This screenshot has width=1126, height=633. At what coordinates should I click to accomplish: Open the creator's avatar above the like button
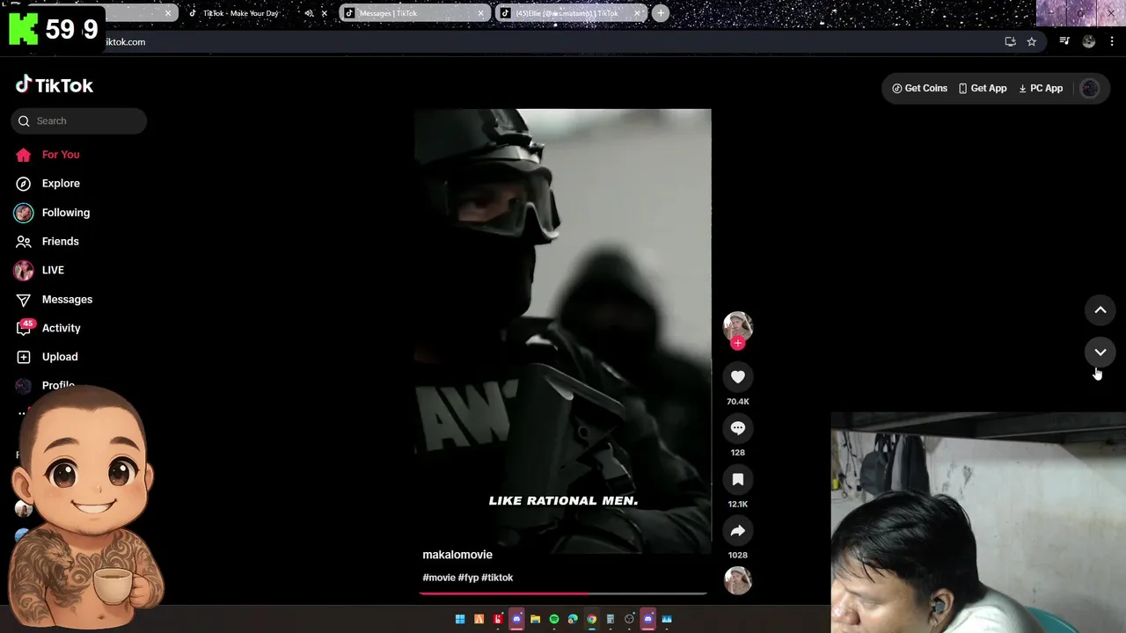coord(737,326)
